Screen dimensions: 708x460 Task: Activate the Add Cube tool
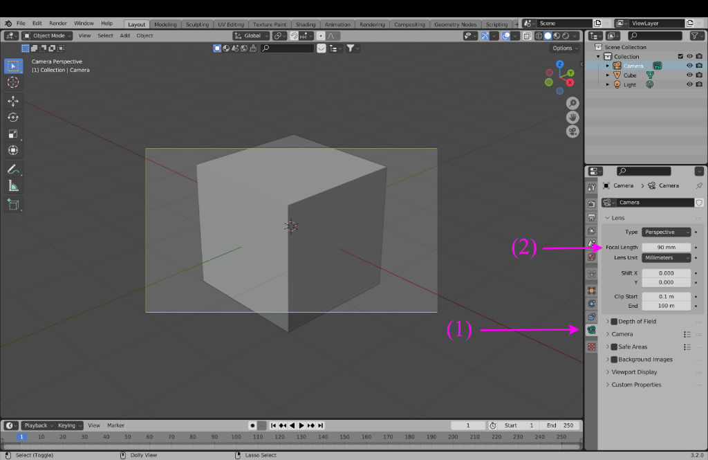click(13, 204)
